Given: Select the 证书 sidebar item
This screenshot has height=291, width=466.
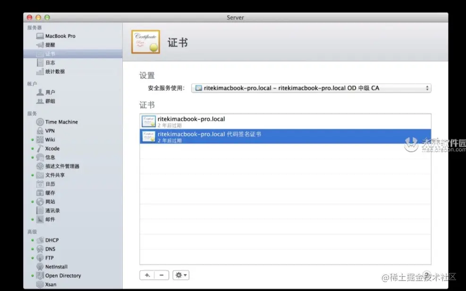Looking at the screenshot, I should coord(73,54).
